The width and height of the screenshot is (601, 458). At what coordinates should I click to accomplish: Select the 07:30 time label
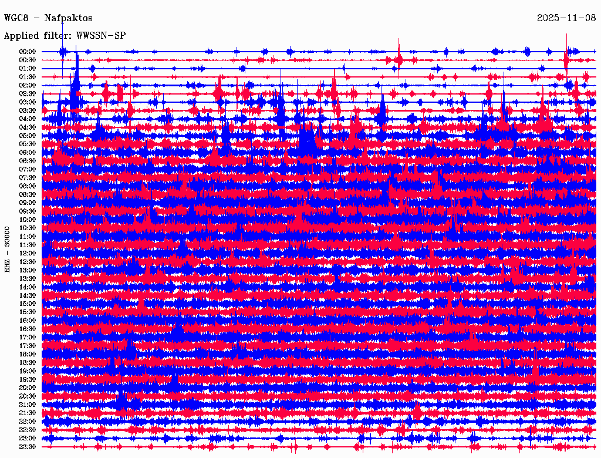[28, 178]
